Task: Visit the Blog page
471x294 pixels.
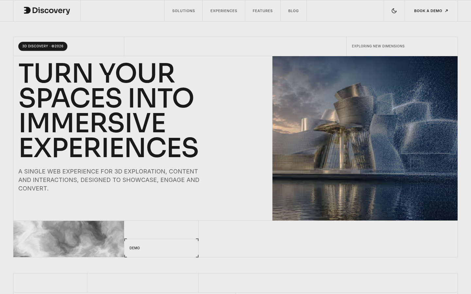Action: click(293, 11)
